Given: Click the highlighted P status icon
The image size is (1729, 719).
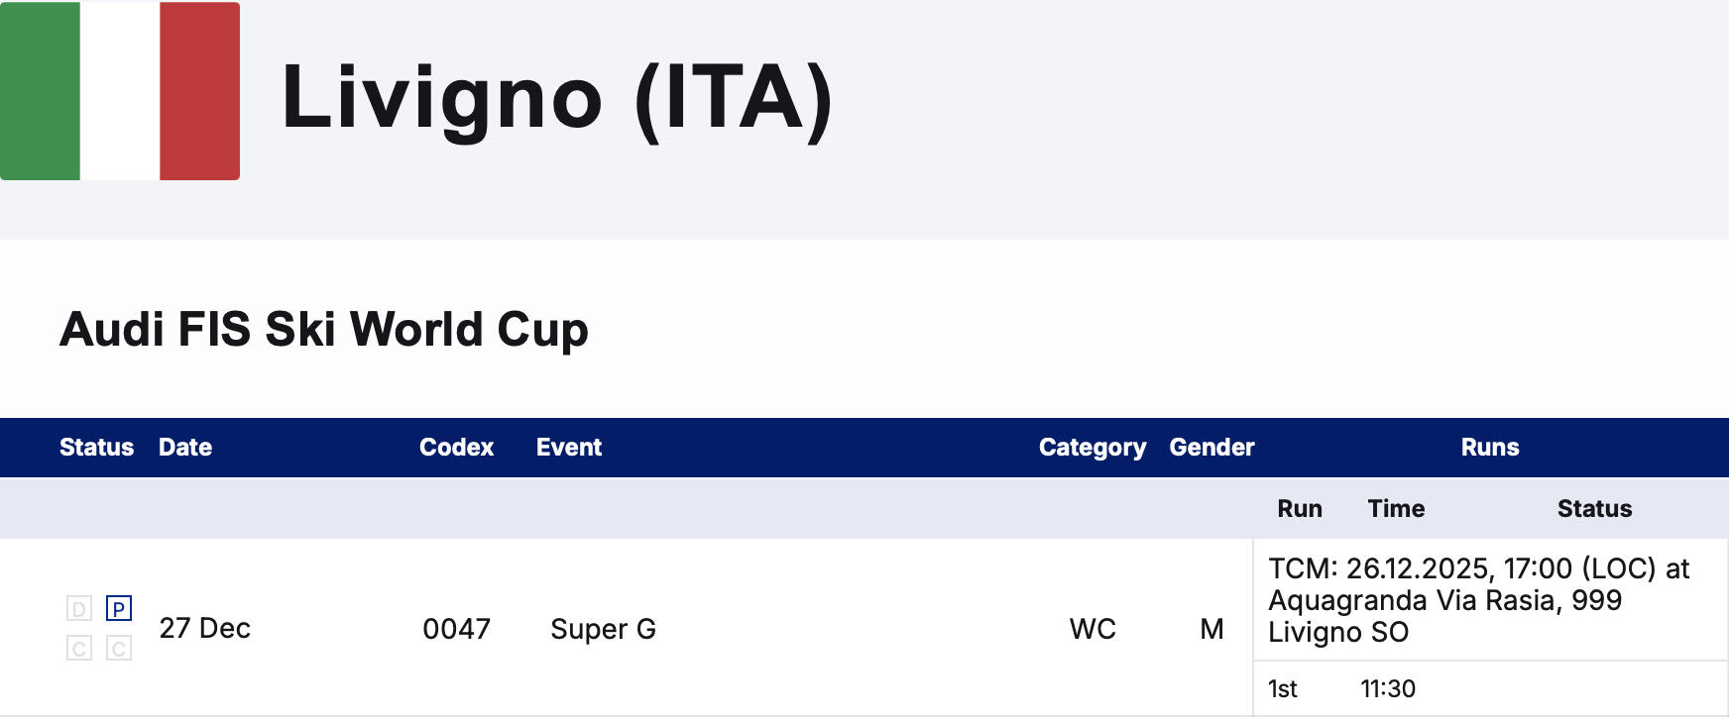Looking at the screenshot, I should click(119, 609).
